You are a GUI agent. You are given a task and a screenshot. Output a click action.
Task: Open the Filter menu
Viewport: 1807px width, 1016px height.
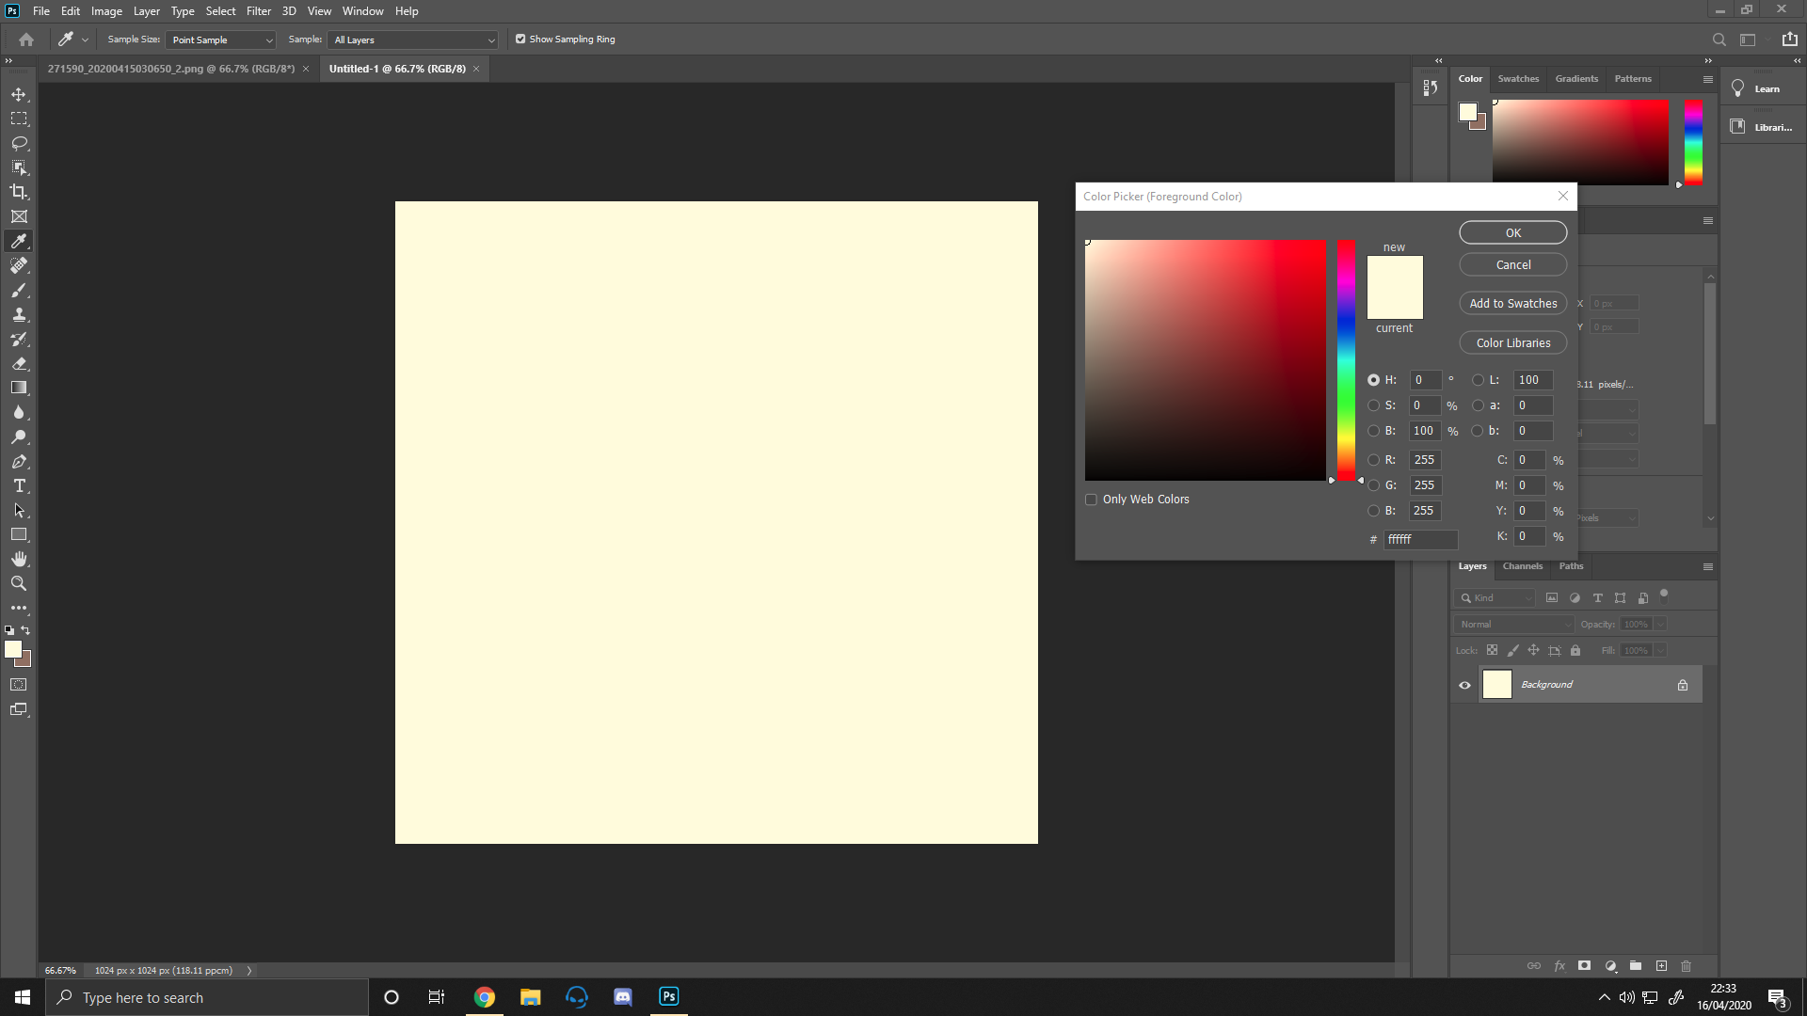pyautogui.click(x=258, y=11)
